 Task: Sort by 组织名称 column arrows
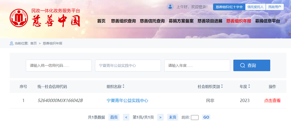point(123,86)
